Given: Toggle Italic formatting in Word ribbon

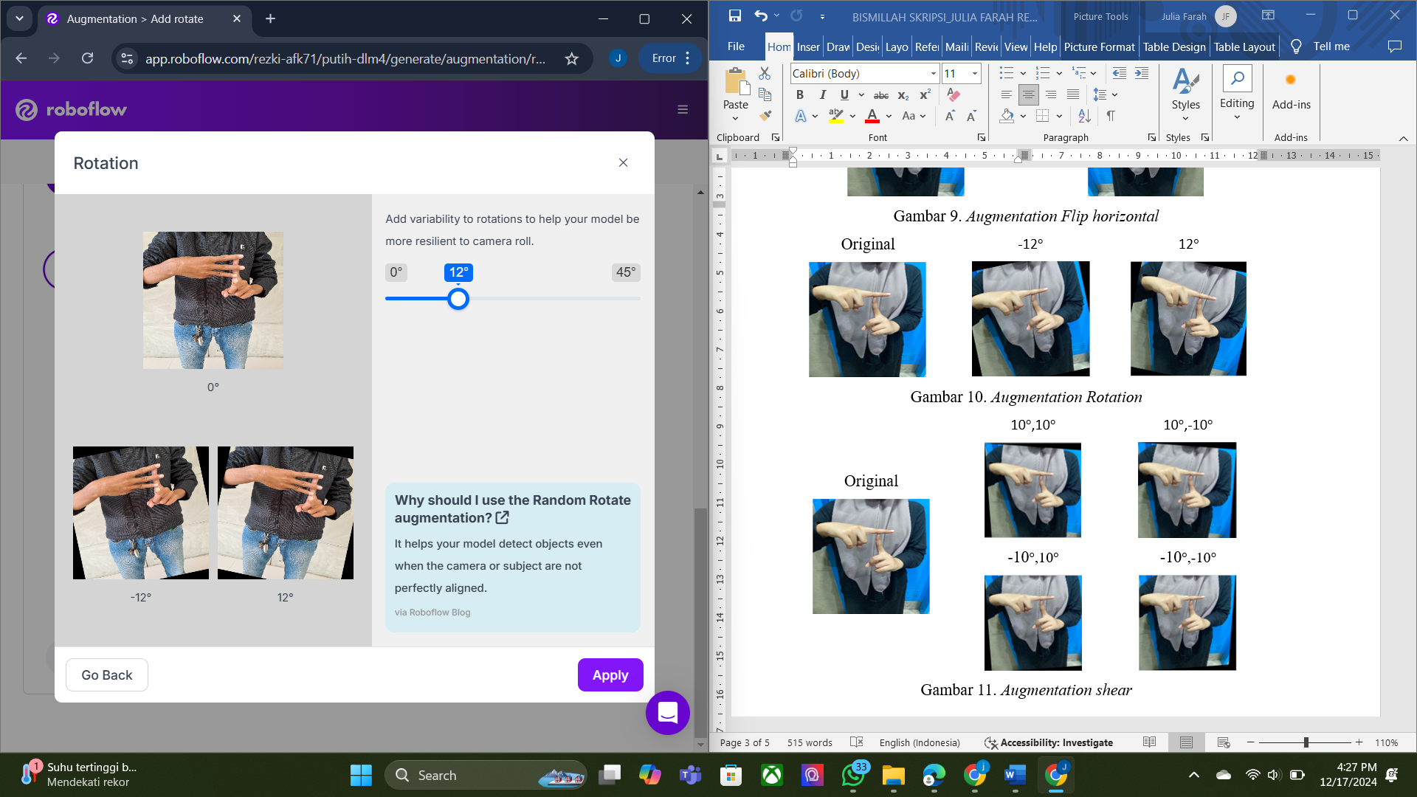Looking at the screenshot, I should point(822,95).
